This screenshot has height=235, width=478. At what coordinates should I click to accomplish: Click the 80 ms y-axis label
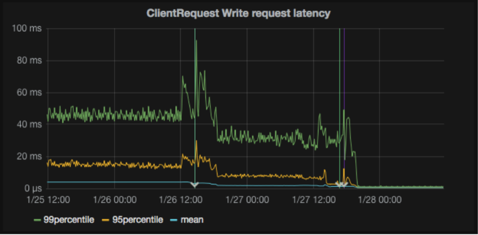coord(29,61)
